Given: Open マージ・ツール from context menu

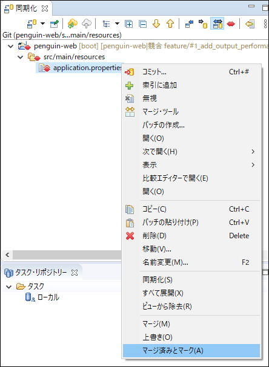Looking at the screenshot, I should point(191,112).
